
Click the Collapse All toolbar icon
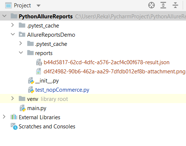point(175,5)
